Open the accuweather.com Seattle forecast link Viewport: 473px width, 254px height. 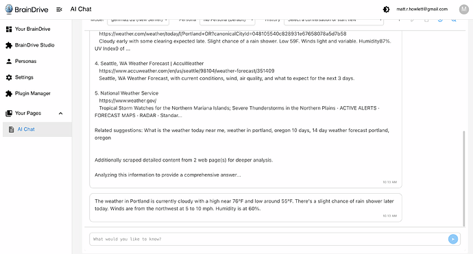pos(186,71)
